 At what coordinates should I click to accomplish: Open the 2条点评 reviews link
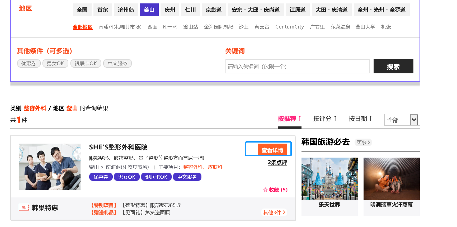click(x=277, y=162)
